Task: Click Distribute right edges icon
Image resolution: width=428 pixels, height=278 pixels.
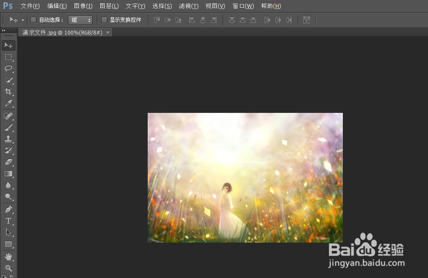Action: coord(289,19)
